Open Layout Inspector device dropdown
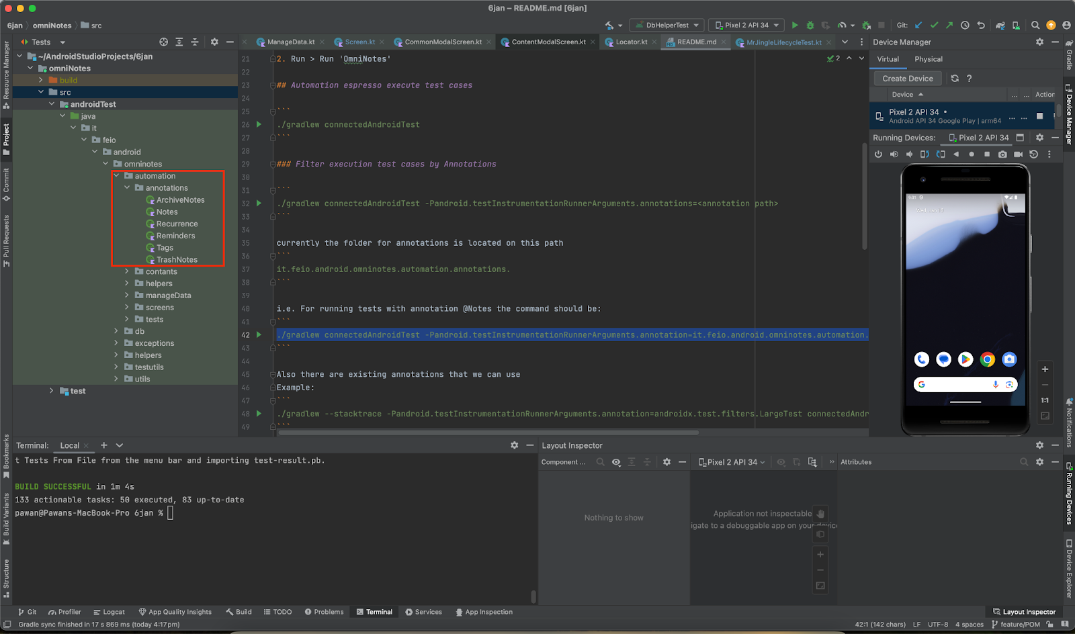The image size is (1075, 634). point(732,462)
